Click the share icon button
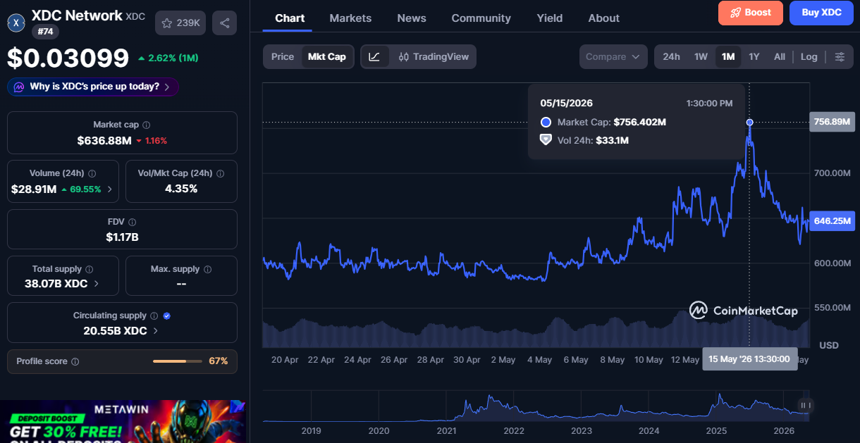Image resolution: width=860 pixels, height=443 pixels. (x=224, y=23)
